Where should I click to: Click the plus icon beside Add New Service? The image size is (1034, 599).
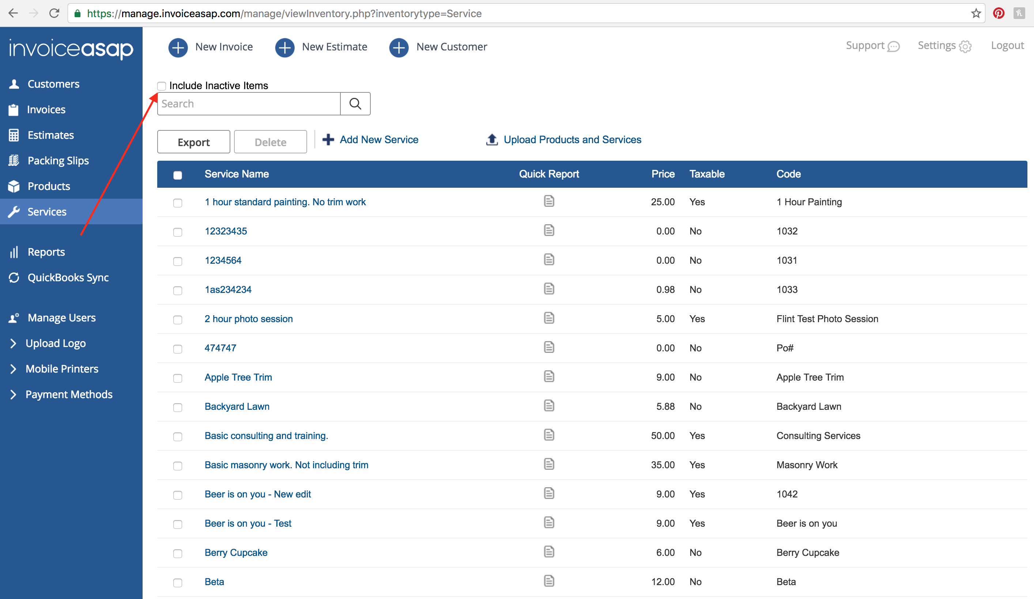[x=328, y=140]
